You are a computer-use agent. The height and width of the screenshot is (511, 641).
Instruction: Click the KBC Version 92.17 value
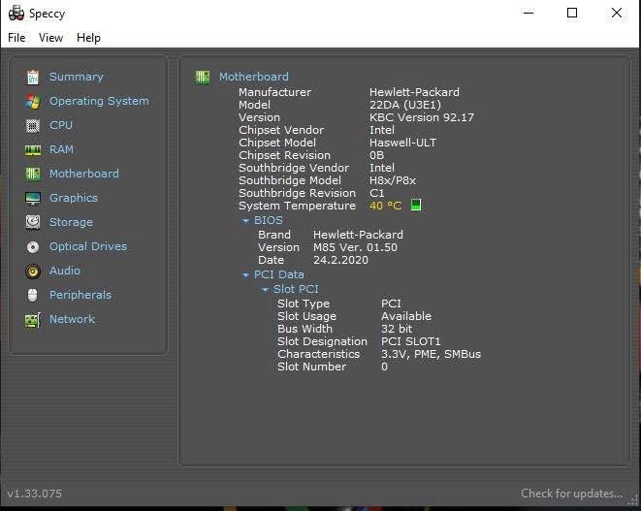tap(422, 117)
